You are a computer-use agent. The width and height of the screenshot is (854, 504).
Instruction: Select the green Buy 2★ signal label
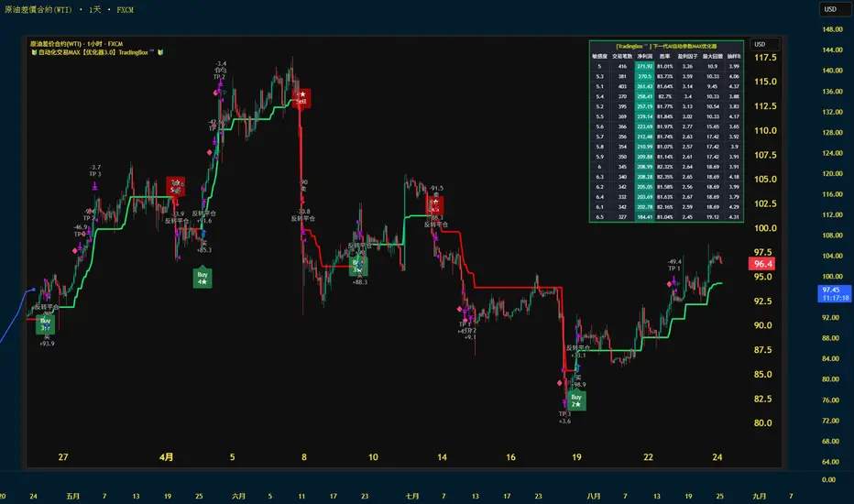(x=576, y=400)
